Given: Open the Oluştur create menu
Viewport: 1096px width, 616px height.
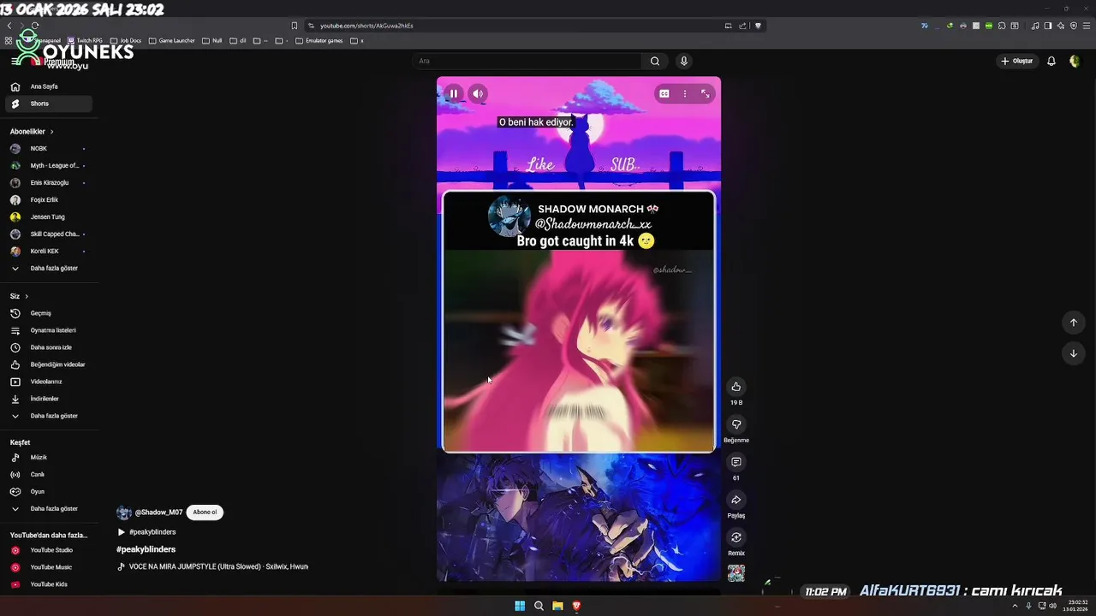Looking at the screenshot, I should click(x=1017, y=61).
